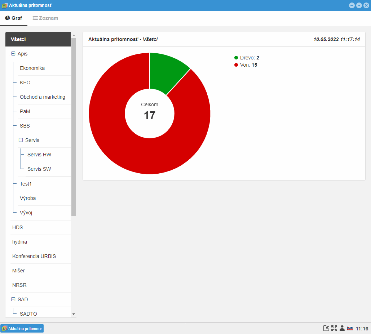Screen dimensions: 371x334
Task: Select the Všetci group header
Action: point(38,39)
